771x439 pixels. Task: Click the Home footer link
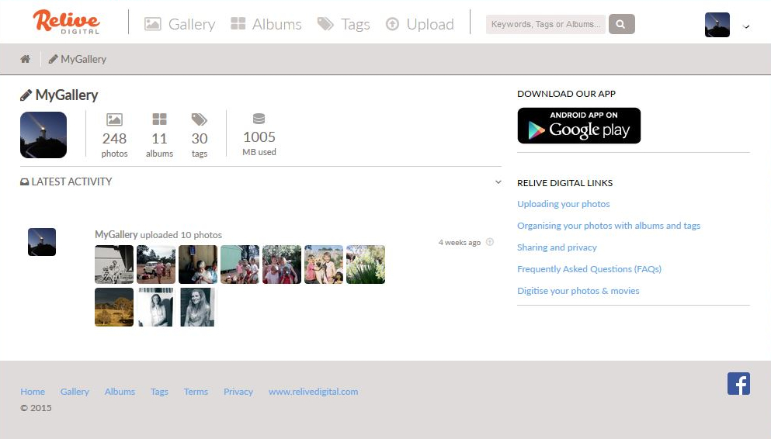[x=33, y=392]
